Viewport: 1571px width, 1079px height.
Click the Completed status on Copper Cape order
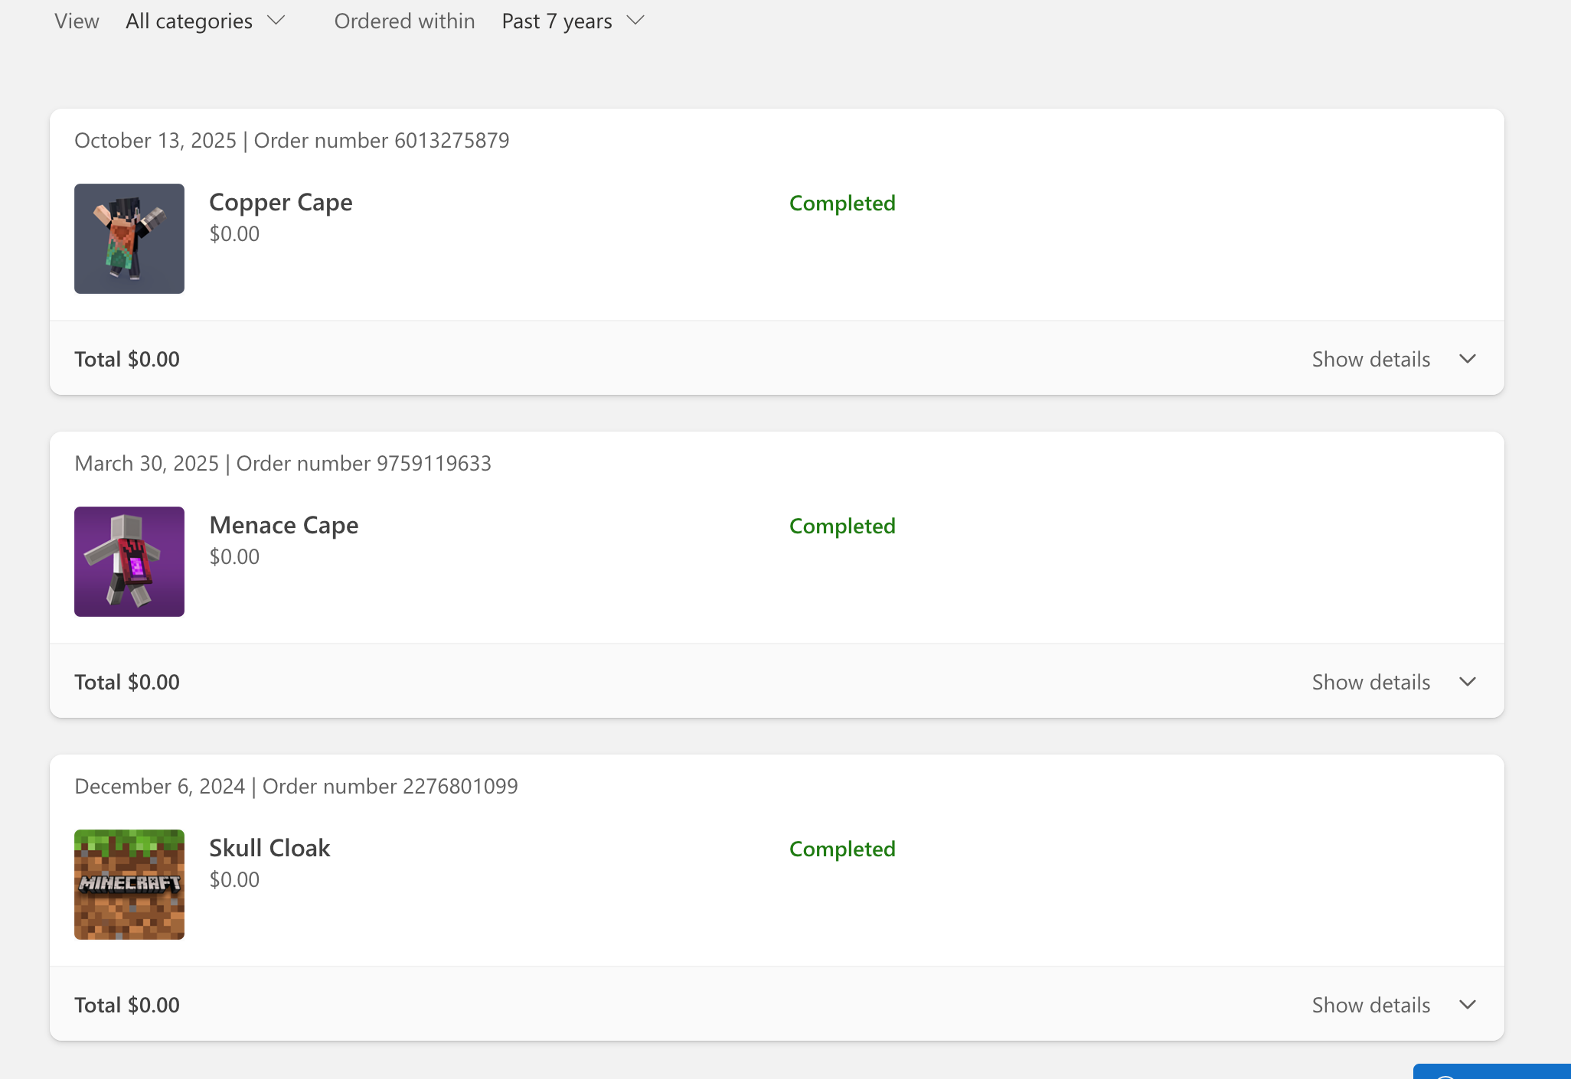click(842, 203)
